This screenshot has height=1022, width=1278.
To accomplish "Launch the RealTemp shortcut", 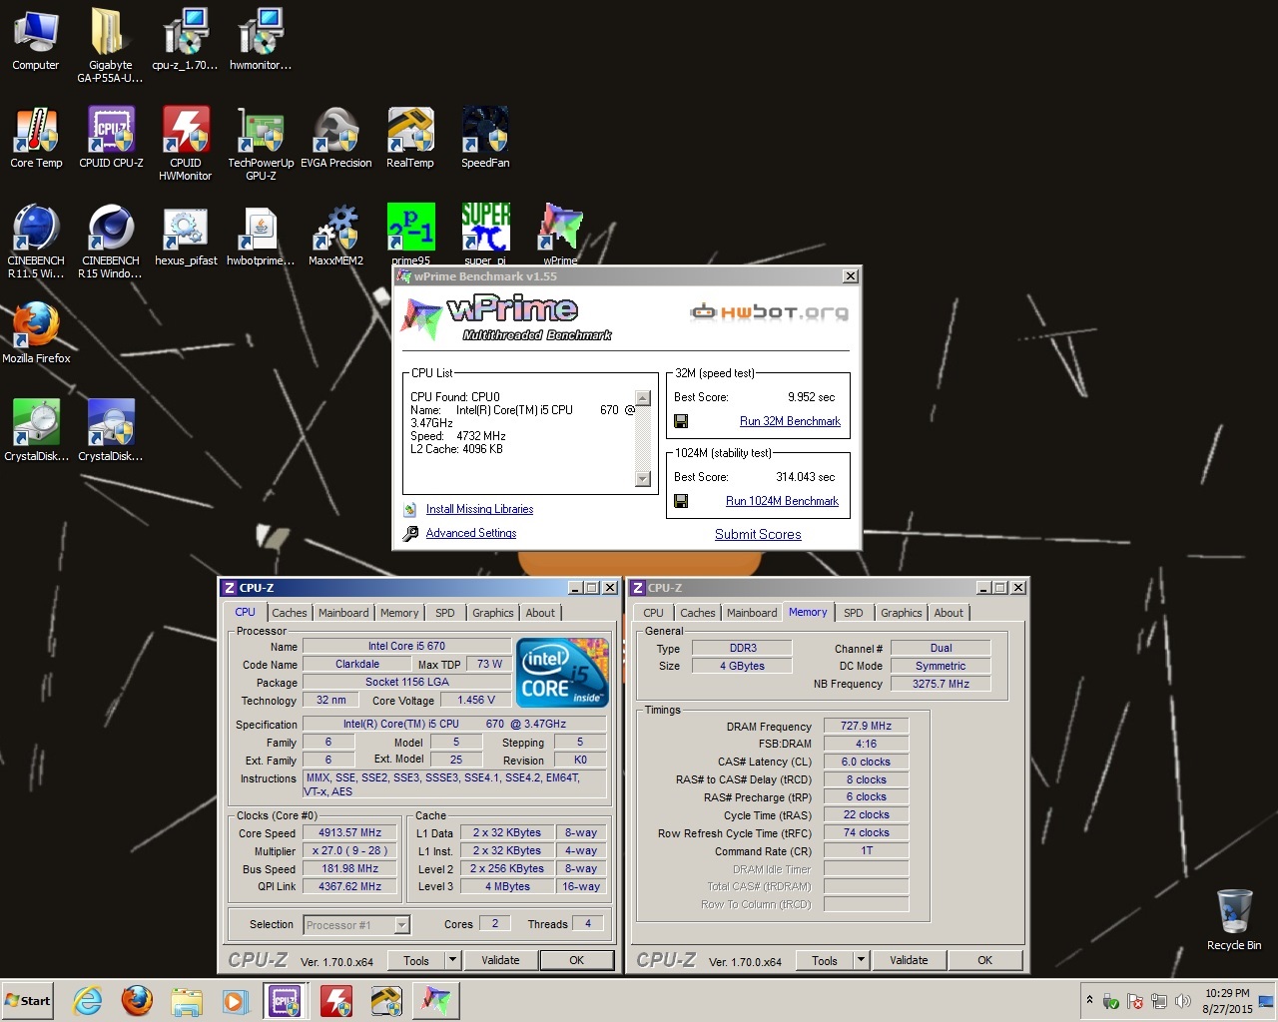I will (x=410, y=137).
